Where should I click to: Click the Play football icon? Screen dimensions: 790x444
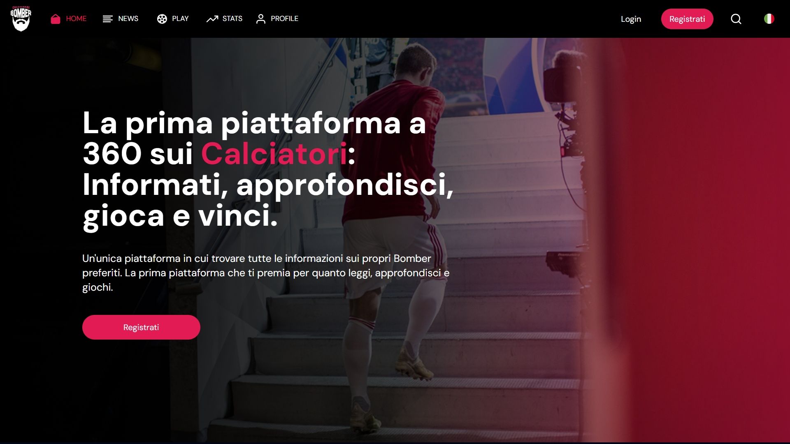(x=162, y=19)
